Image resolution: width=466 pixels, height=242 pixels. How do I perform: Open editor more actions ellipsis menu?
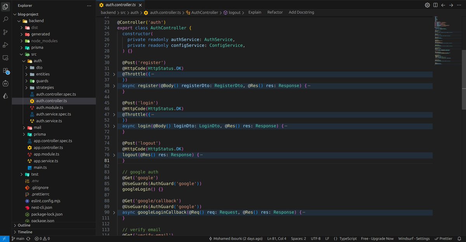(459, 5)
